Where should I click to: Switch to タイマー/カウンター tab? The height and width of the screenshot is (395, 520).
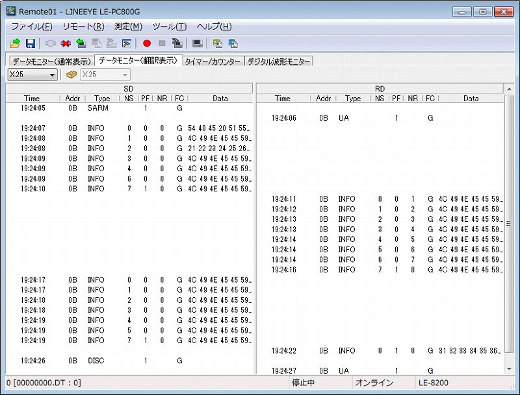[213, 62]
